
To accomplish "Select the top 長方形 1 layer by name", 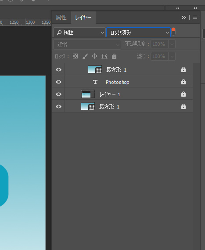I will 116,70.
